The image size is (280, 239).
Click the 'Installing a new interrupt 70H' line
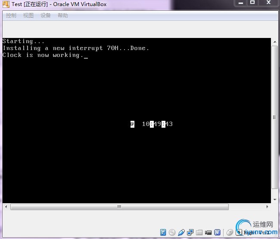coord(76,48)
